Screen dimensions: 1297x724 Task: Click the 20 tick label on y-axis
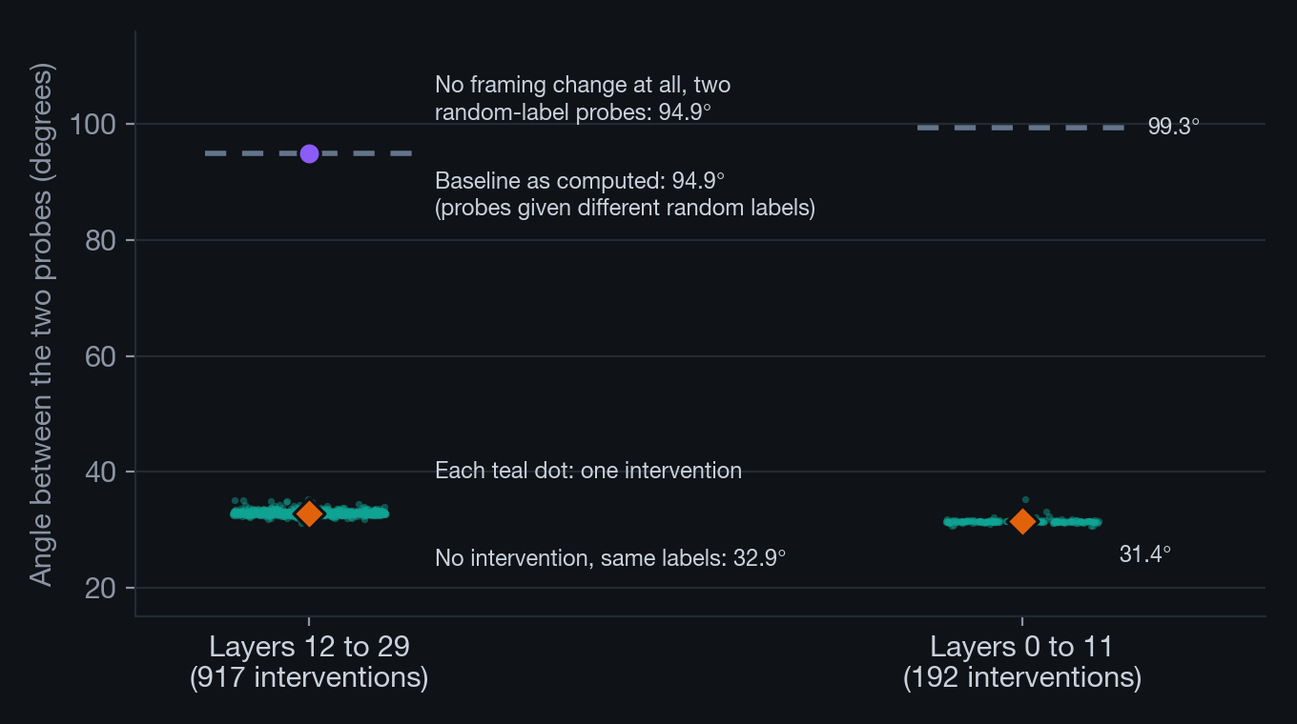coord(102,588)
